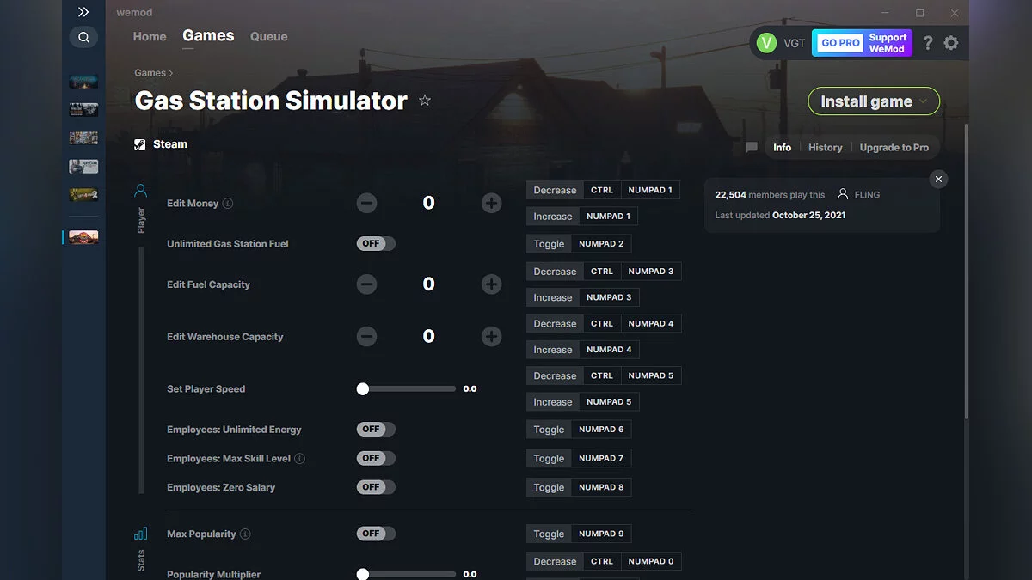Click Toggle NUMPAD 8 hotkey button
The width and height of the screenshot is (1032, 580).
click(x=579, y=487)
